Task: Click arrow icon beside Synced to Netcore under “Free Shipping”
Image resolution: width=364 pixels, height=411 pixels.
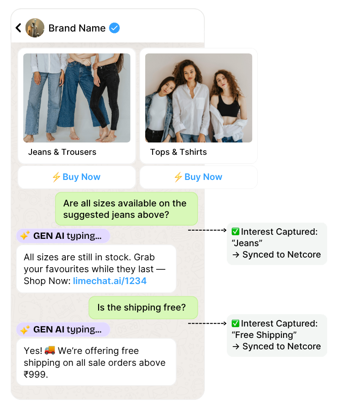Action: point(236,347)
